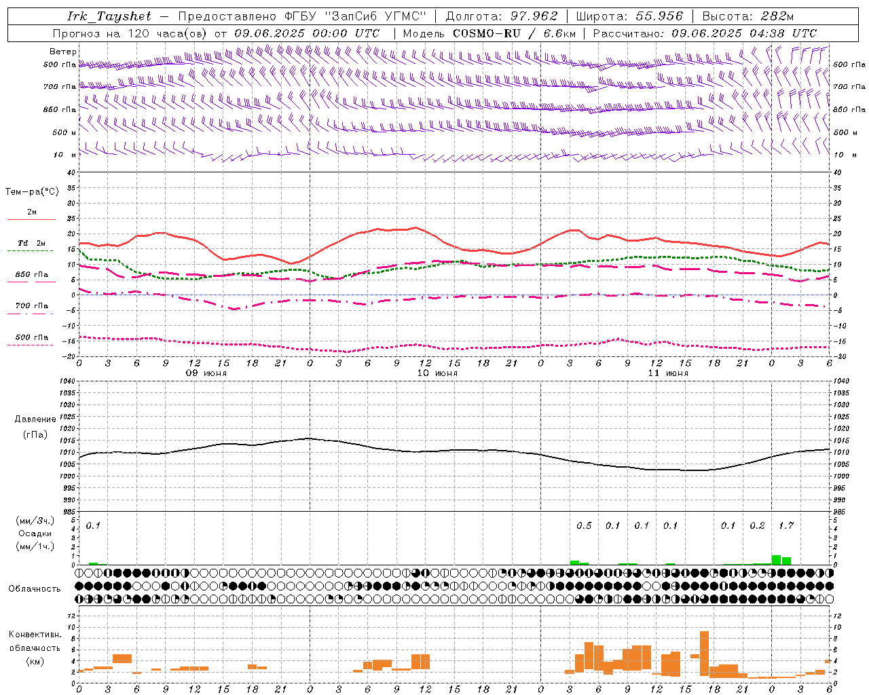Select the green dashed Td 2м legend line
The height and width of the screenshot is (695, 869).
click(x=31, y=251)
